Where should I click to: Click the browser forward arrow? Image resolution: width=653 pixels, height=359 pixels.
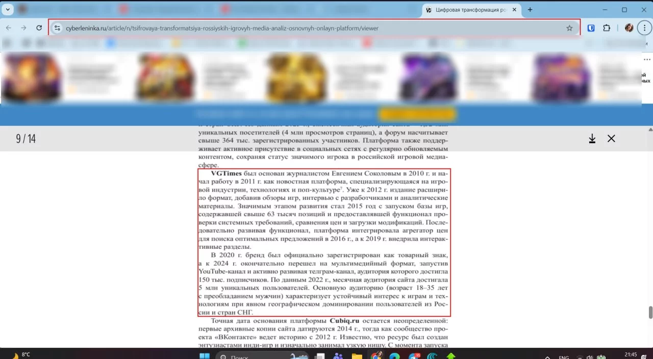[x=23, y=28]
